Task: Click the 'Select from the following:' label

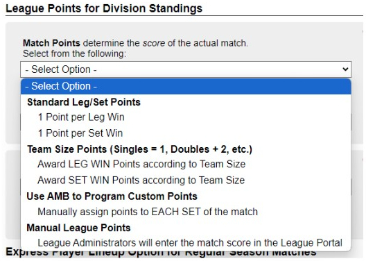Action: [74, 53]
